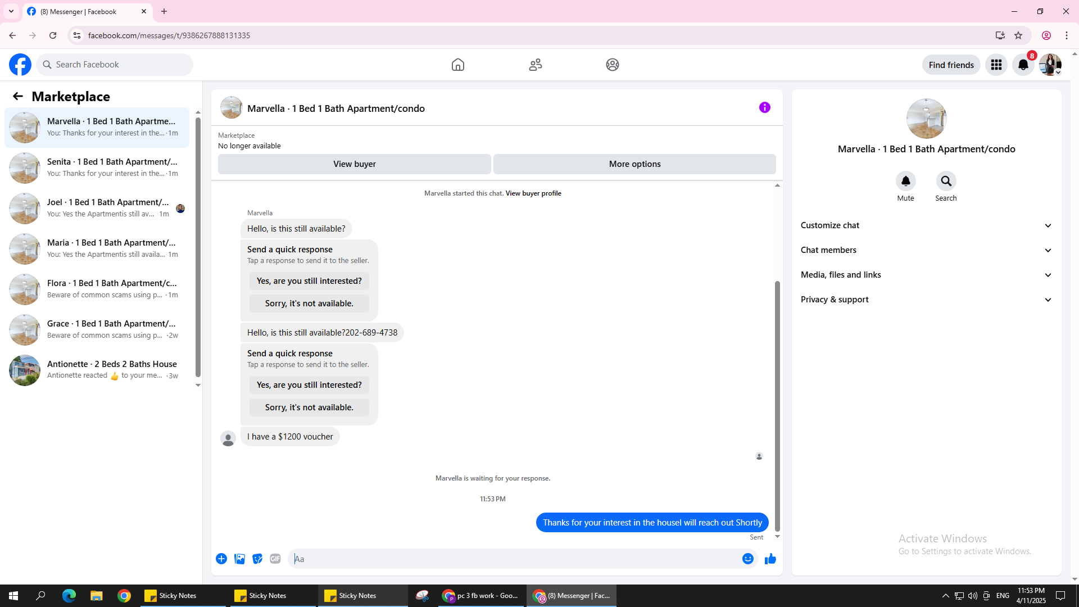Click the Find friends button

pos(951,65)
